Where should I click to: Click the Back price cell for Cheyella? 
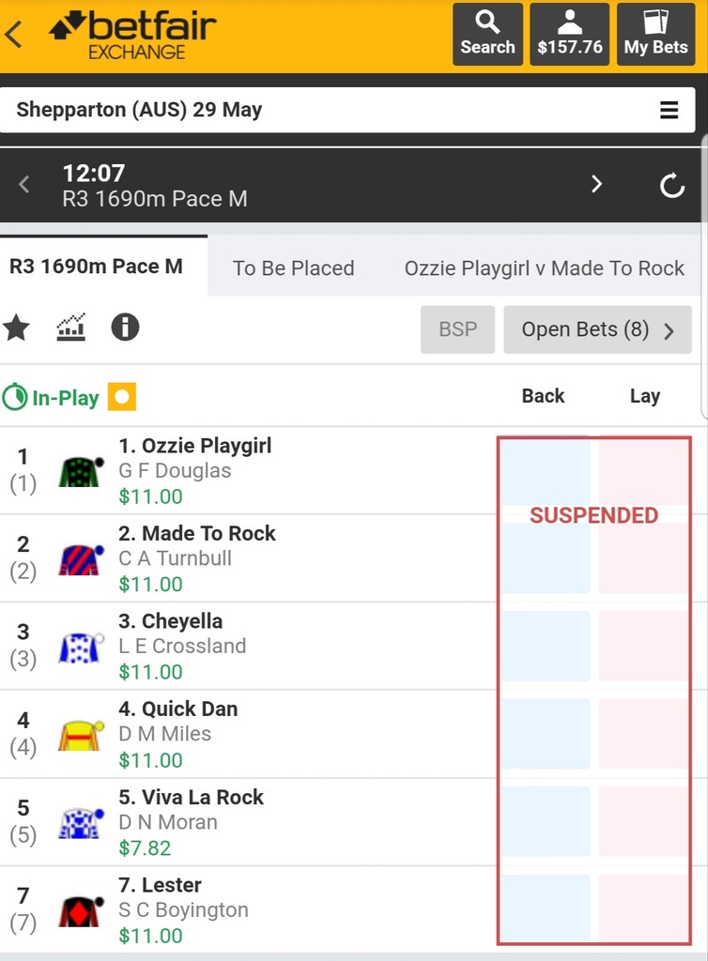point(545,646)
